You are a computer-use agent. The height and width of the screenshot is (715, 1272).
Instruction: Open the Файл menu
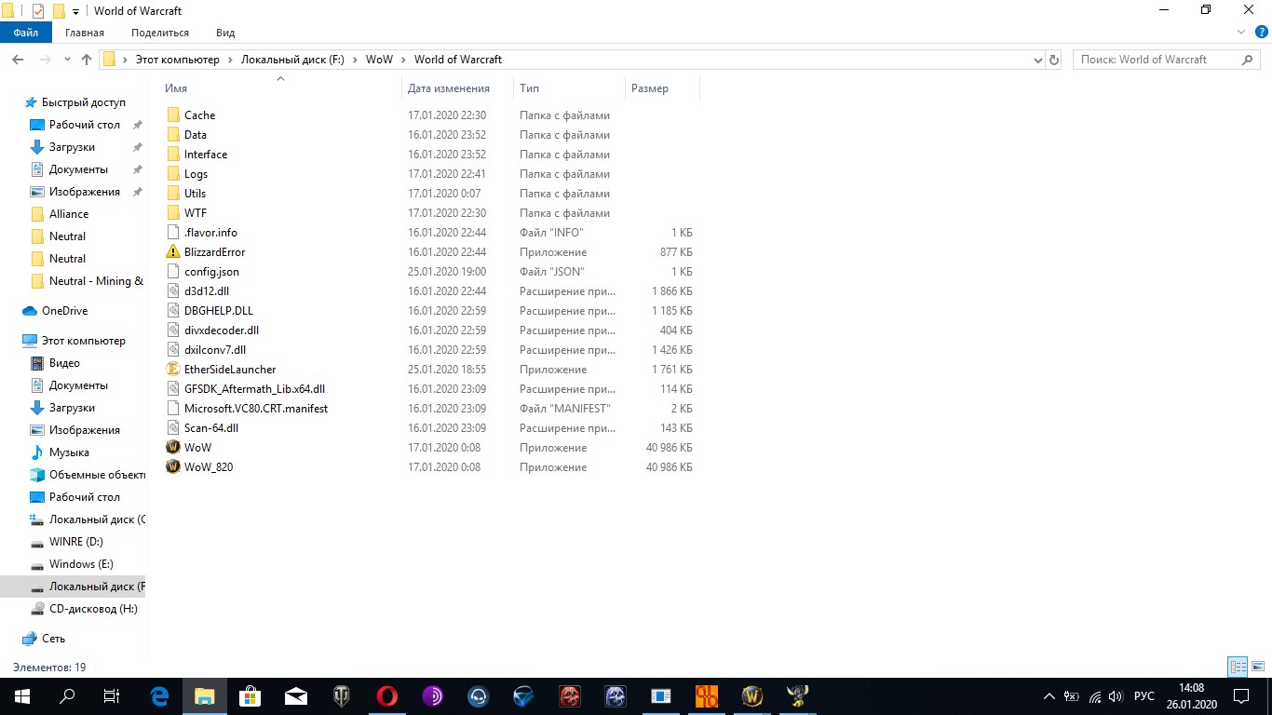(25, 33)
